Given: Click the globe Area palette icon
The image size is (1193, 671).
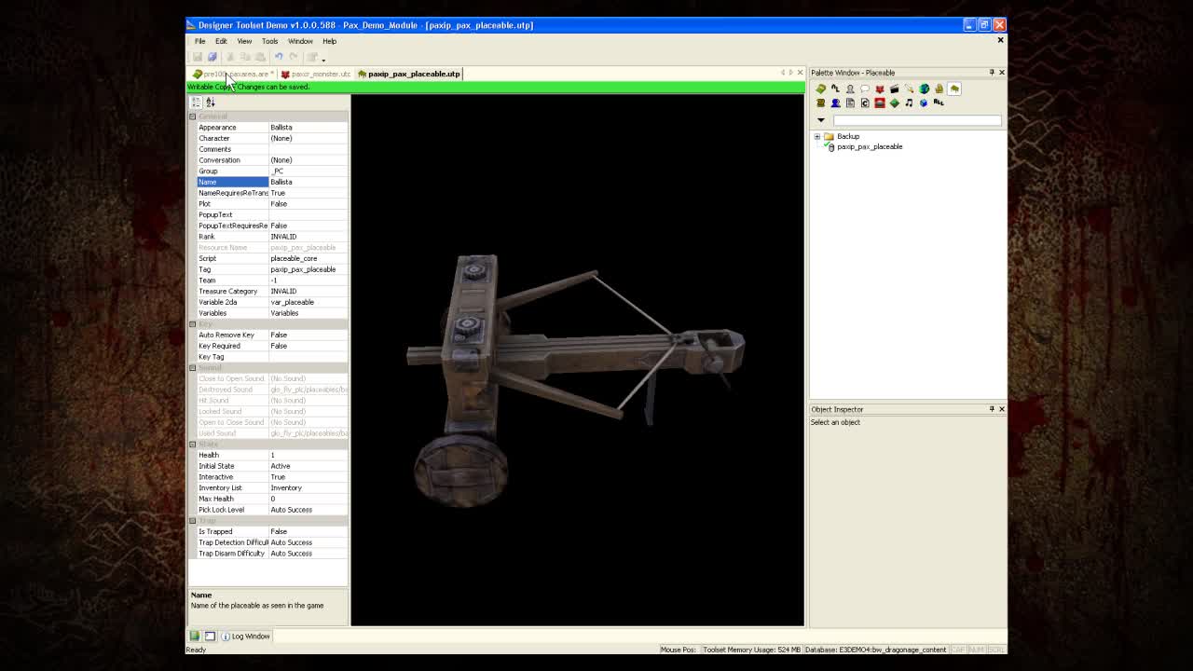Looking at the screenshot, I should tap(925, 89).
